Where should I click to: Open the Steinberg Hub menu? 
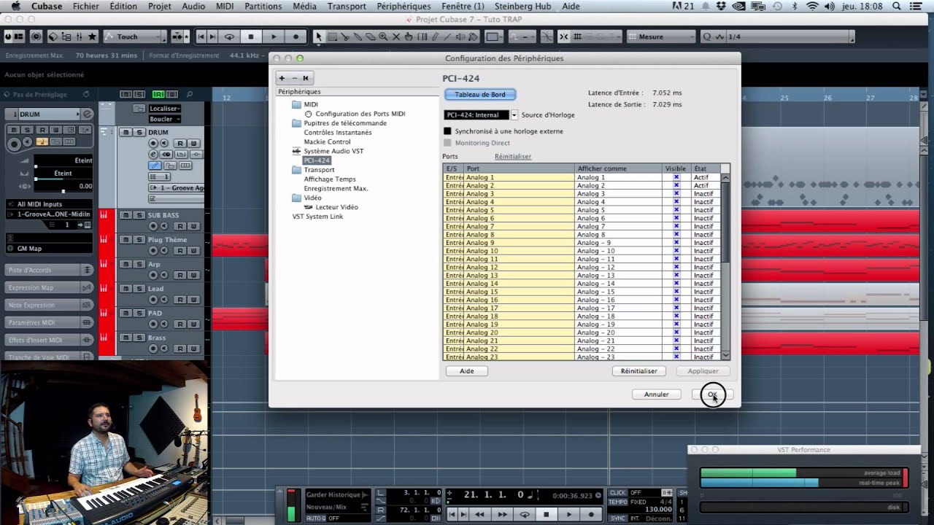[522, 6]
